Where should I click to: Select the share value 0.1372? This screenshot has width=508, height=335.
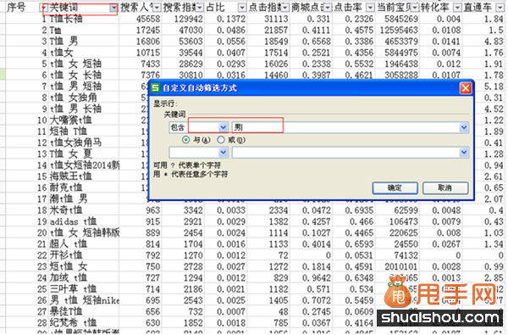click(x=231, y=19)
